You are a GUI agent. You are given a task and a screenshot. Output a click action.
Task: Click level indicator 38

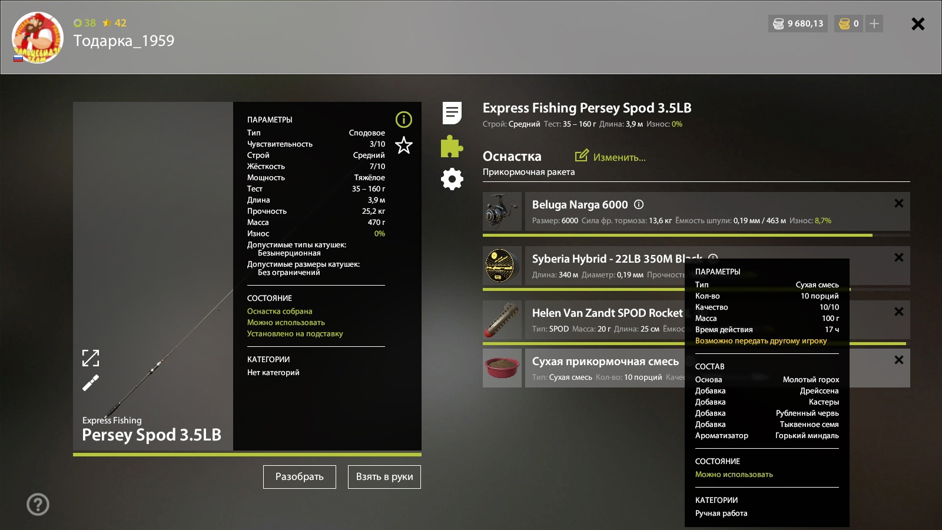85,23
